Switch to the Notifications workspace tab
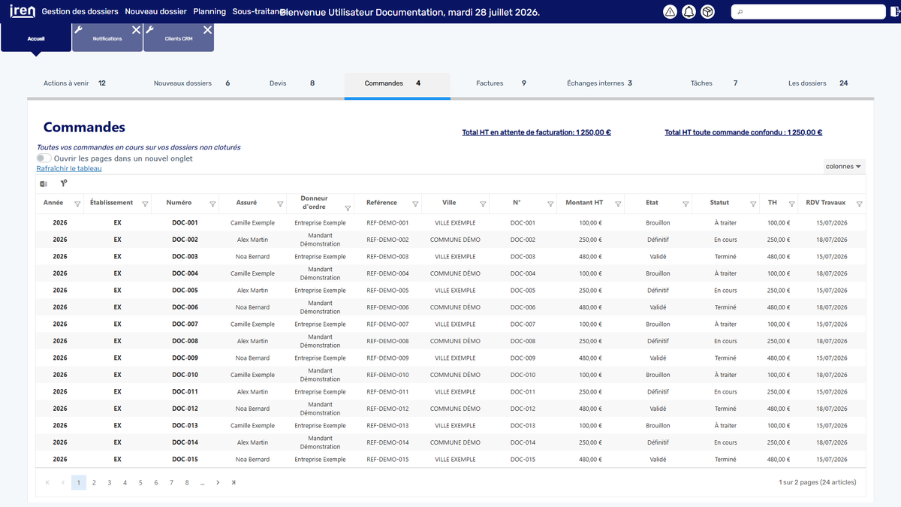The image size is (901, 507). [107, 37]
